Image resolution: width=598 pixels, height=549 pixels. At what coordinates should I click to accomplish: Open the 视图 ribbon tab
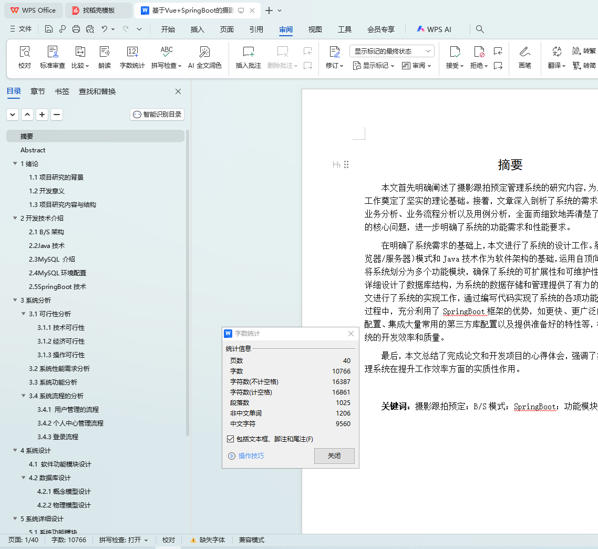[x=315, y=29]
